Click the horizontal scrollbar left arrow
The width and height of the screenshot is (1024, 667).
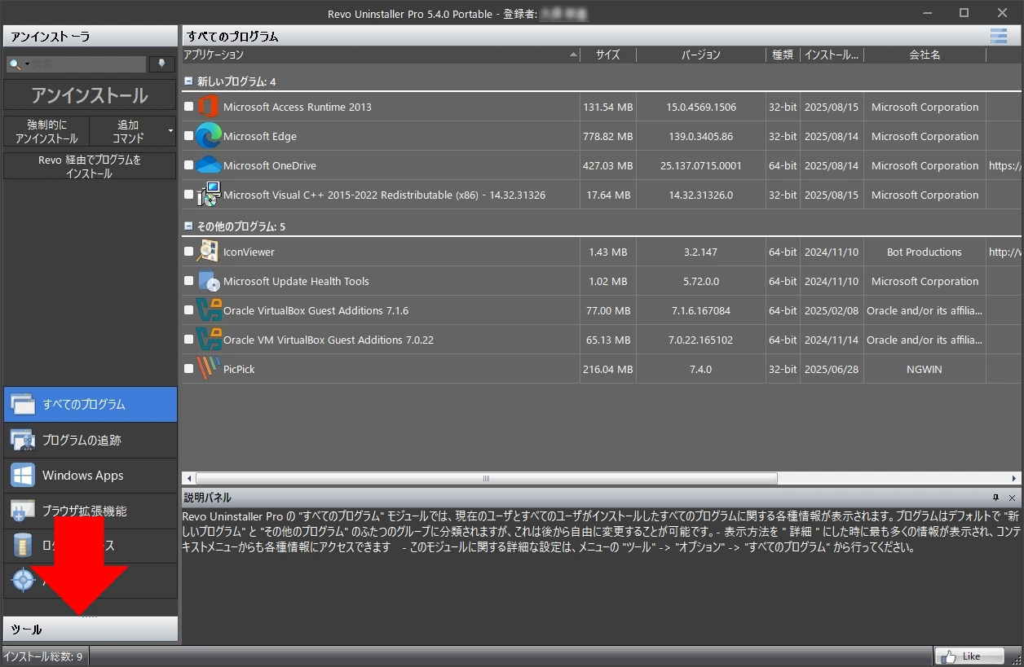click(x=189, y=479)
